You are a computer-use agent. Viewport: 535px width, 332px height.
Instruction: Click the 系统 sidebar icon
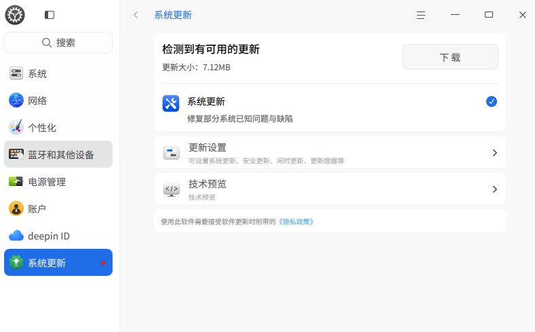point(16,74)
